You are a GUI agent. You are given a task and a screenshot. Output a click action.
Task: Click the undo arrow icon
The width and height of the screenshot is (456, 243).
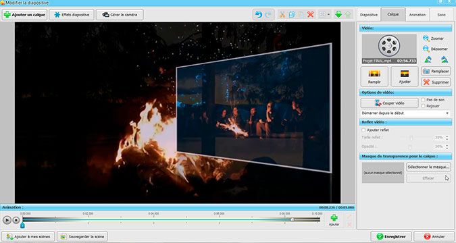pyautogui.click(x=258, y=14)
